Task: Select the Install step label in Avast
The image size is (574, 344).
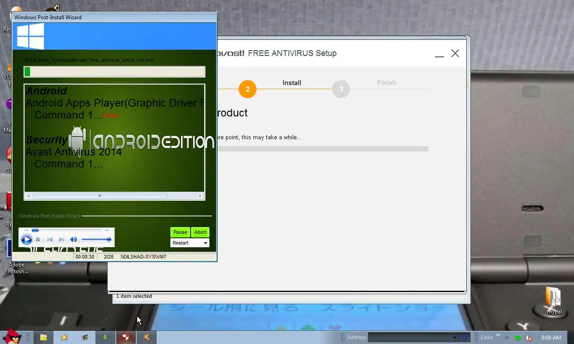Action: pos(291,83)
